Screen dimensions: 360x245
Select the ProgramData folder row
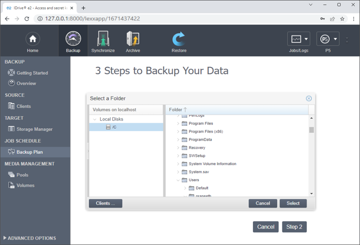coord(237,139)
